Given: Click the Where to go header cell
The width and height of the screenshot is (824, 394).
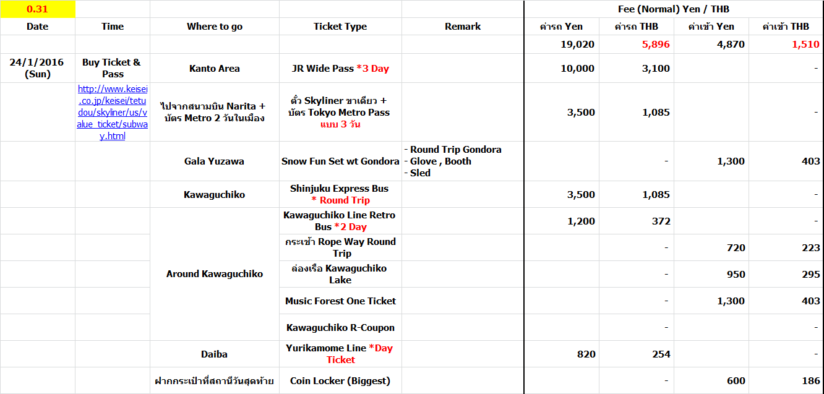Looking at the screenshot, I should (x=215, y=27).
